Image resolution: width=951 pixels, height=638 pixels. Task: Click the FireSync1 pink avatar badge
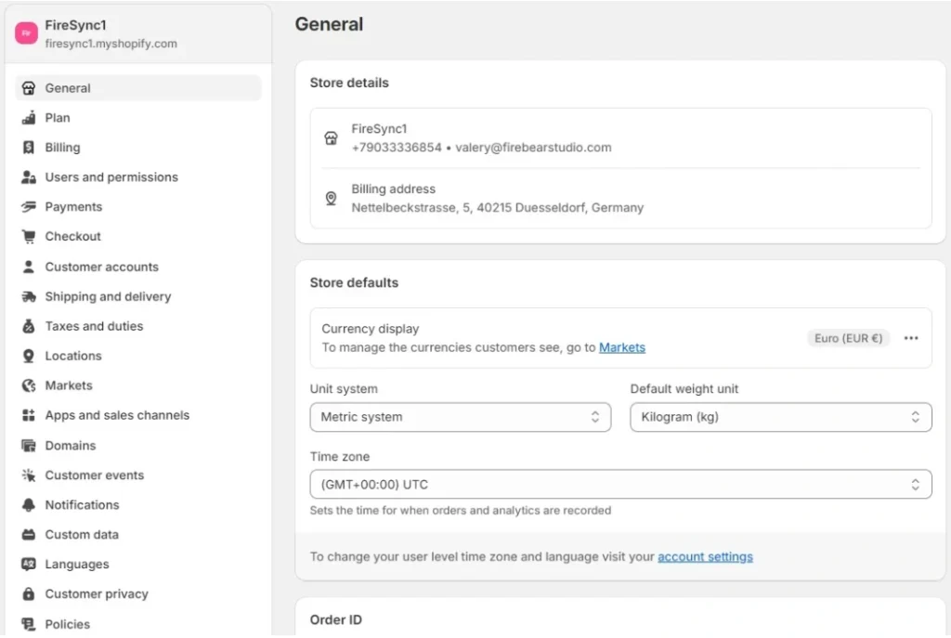(x=26, y=33)
